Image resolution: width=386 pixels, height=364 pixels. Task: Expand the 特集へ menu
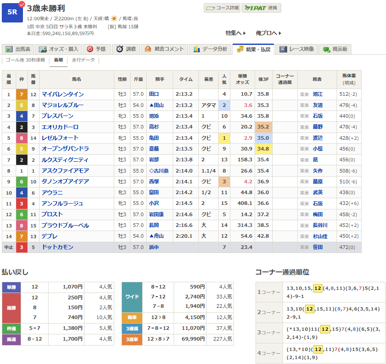[236, 33]
